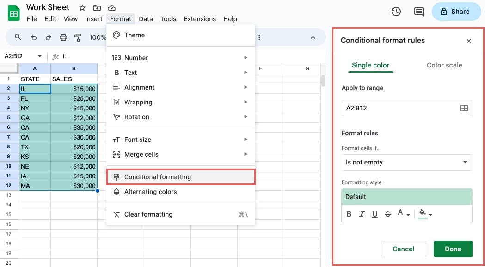Open the zoom 100% dropdown
This screenshot has width=485, height=267.
(98, 38)
